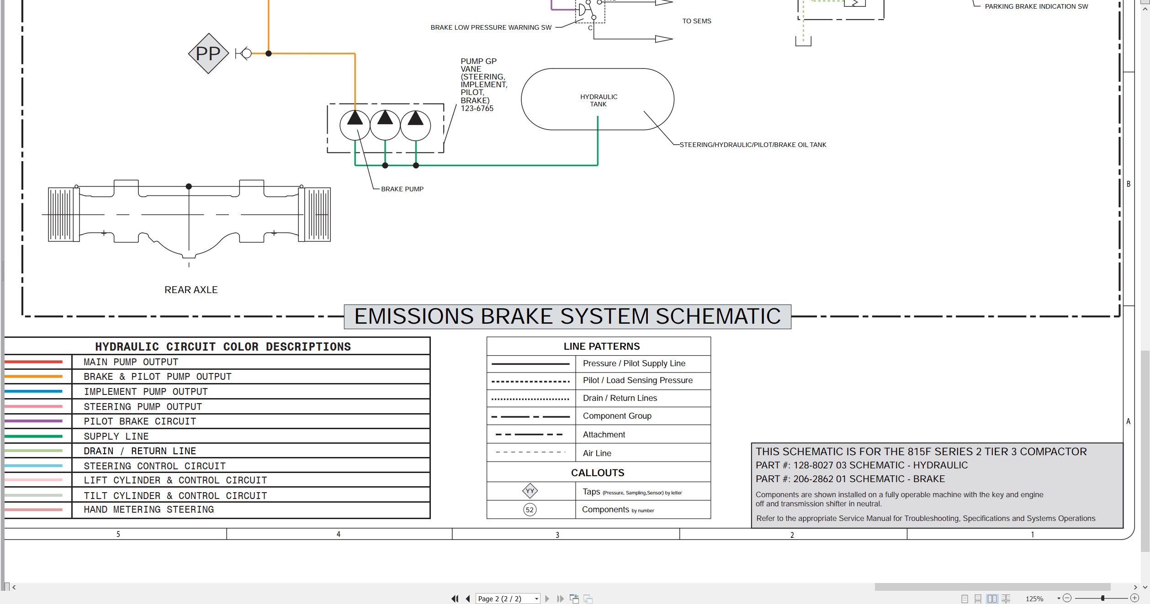Click the pump part number 123-6765

tap(477, 109)
